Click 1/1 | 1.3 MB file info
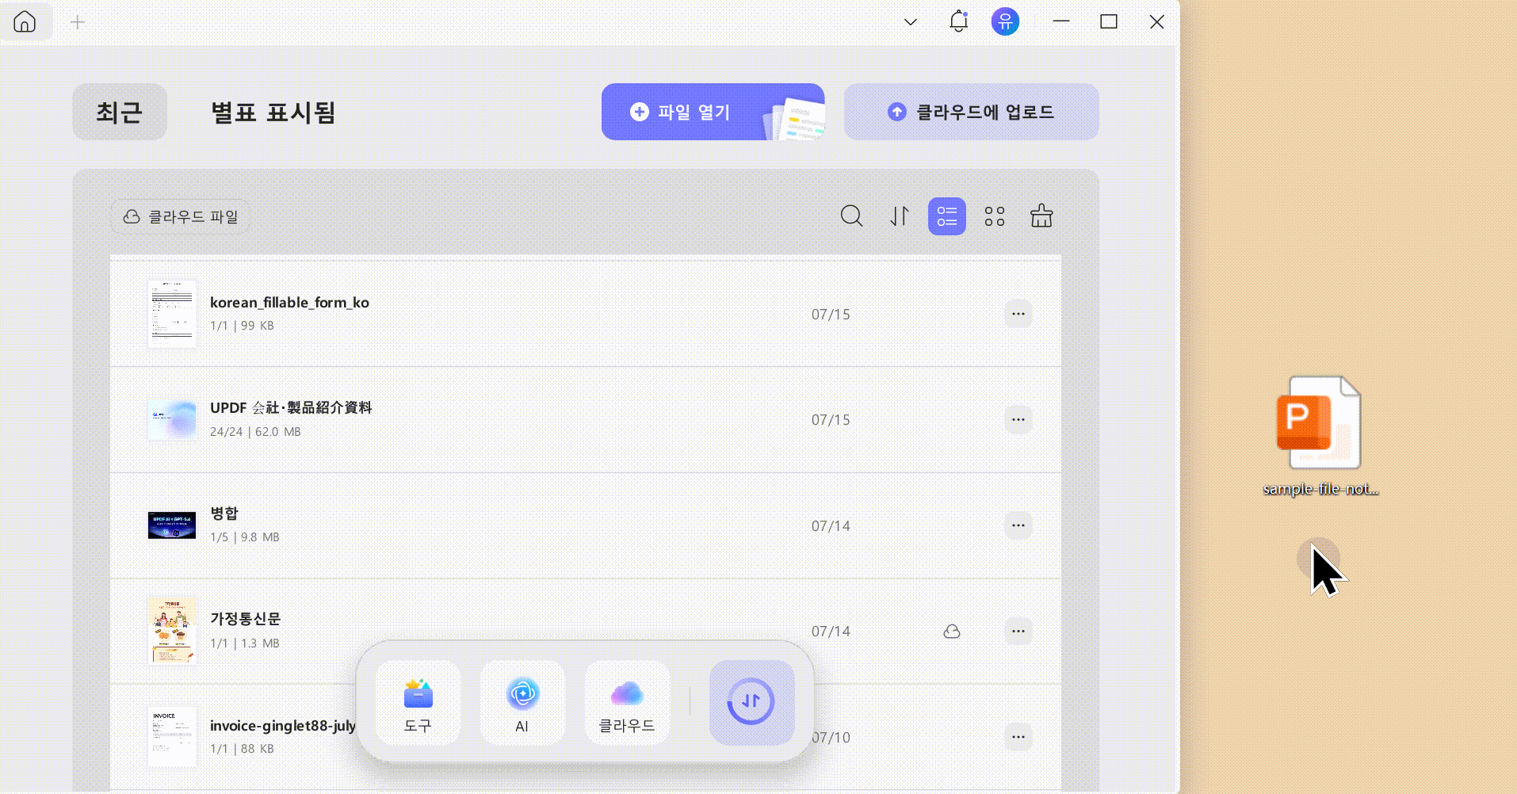Viewport: 1517px width, 794px height. click(x=244, y=643)
